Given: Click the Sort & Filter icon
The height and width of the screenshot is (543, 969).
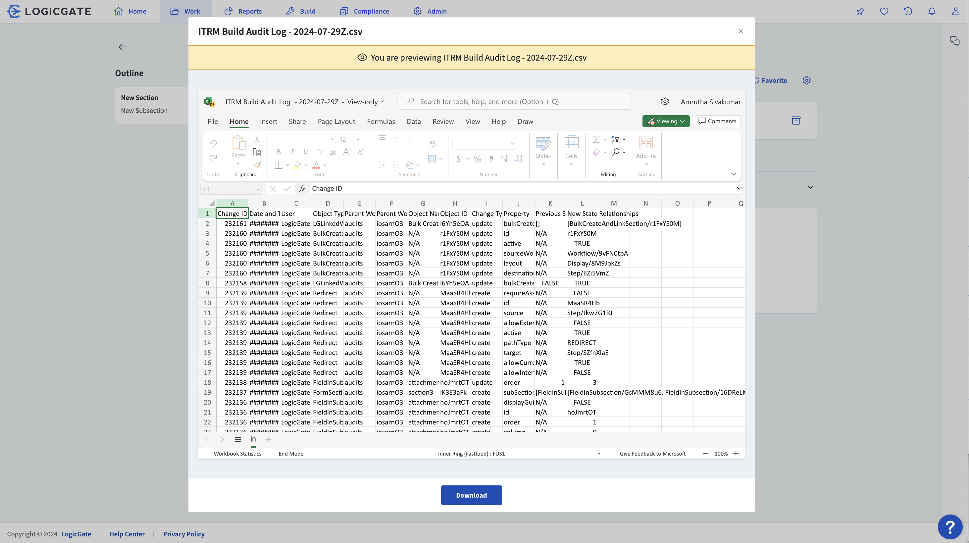Looking at the screenshot, I should (615, 139).
